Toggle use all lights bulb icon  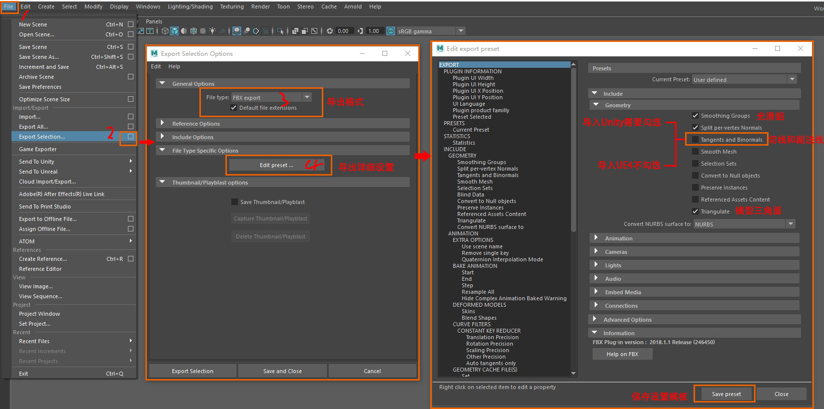(212, 31)
